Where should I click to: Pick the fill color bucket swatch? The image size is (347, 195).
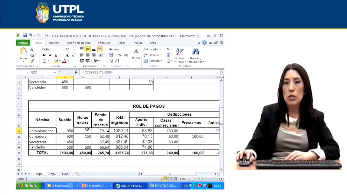click(56, 61)
